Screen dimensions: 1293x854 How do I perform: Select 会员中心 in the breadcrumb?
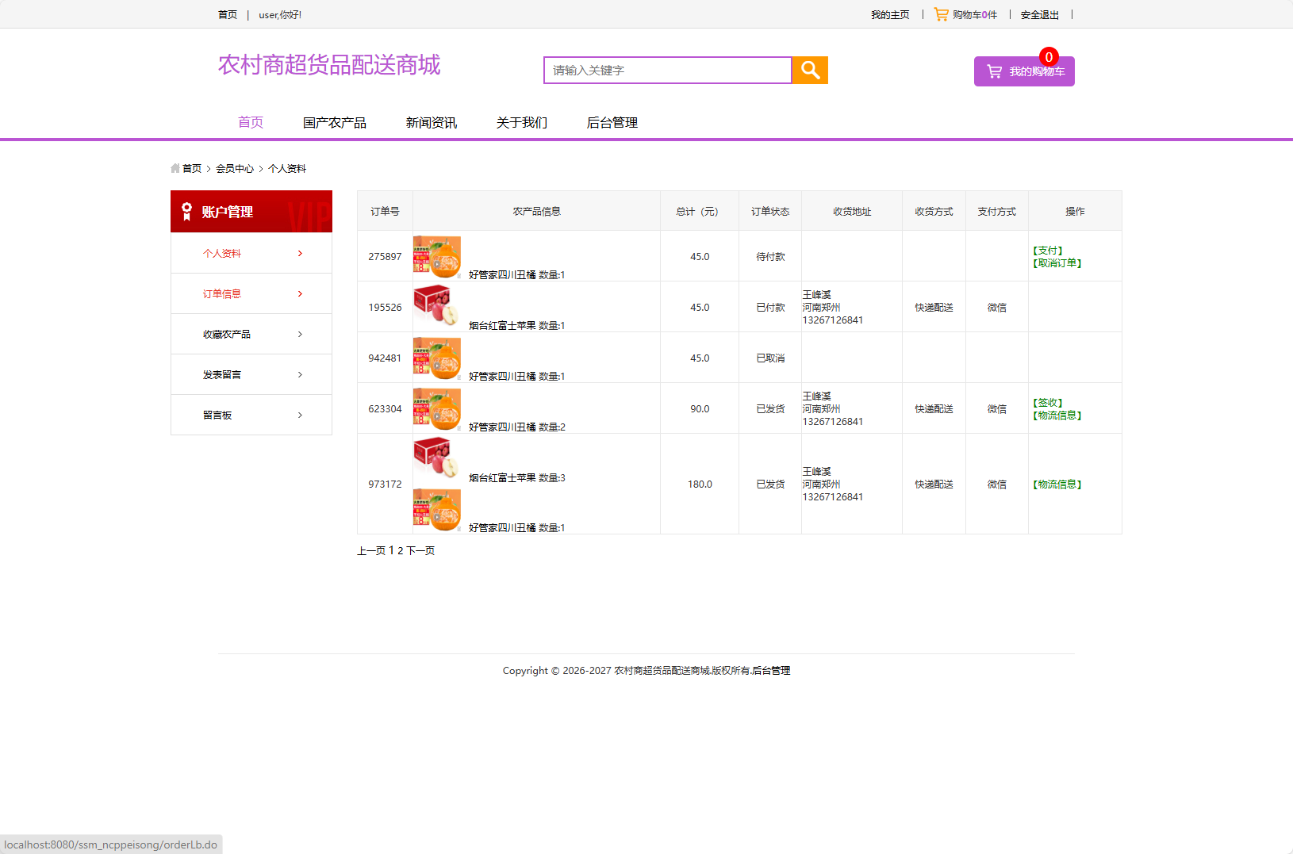tap(235, 168)
